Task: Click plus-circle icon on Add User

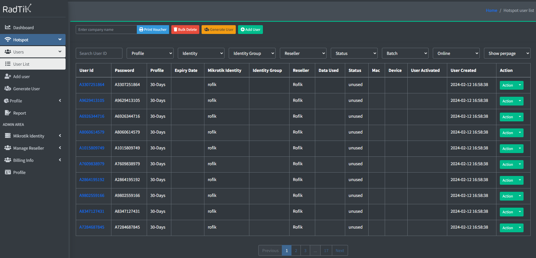Action: tap(243, 29)
